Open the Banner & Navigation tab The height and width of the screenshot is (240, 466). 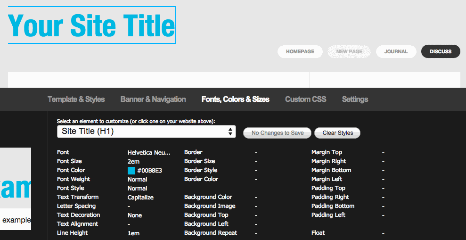[x=153, y=99]
